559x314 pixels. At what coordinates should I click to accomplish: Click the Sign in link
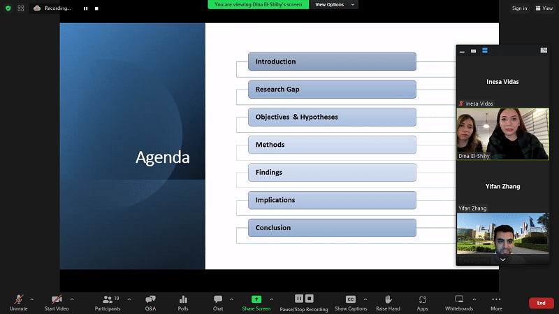point(519,8)
